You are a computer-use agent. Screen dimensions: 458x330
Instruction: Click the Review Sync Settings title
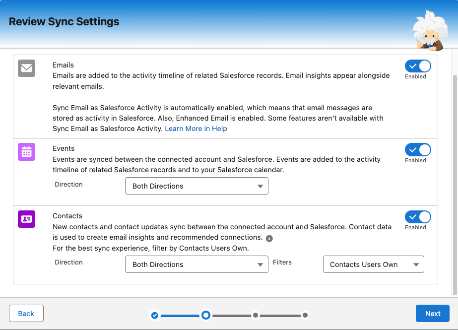(64, 22)
